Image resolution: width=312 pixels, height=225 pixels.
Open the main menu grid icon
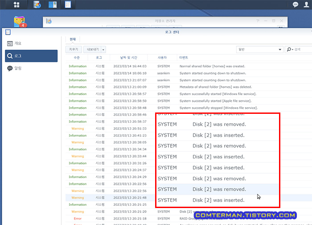[x=16, y=4]
